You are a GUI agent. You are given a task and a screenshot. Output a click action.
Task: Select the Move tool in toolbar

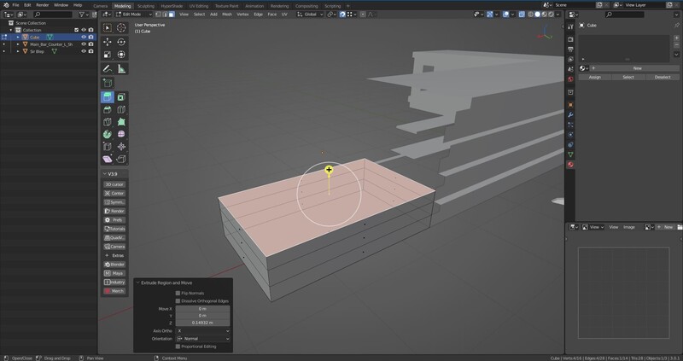(108, 41)
